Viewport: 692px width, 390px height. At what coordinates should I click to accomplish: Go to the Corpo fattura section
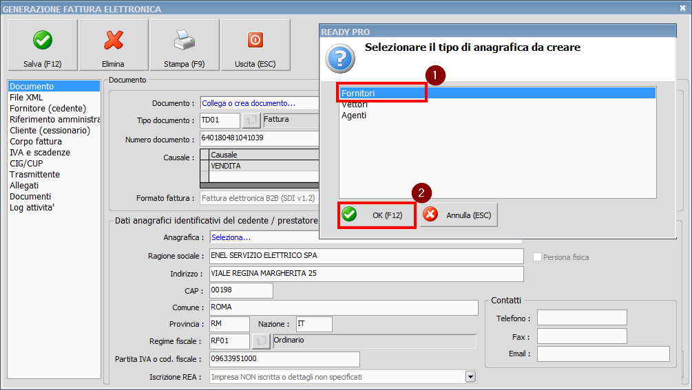click(x=35, y=142)
